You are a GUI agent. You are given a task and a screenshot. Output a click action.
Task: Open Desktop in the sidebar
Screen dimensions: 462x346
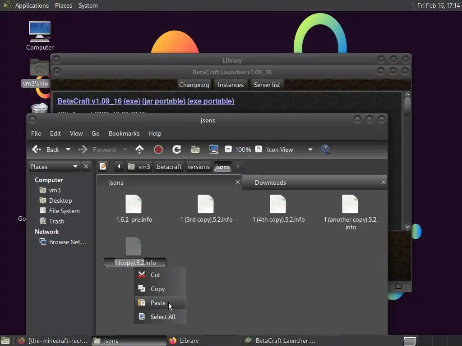60,200
